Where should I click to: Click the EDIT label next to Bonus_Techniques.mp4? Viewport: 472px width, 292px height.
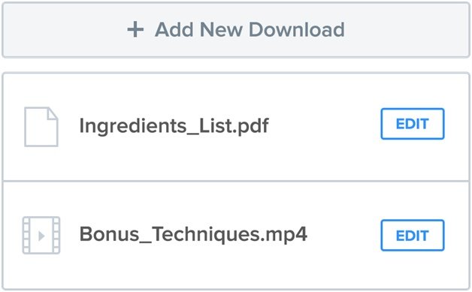pos(413,236)
